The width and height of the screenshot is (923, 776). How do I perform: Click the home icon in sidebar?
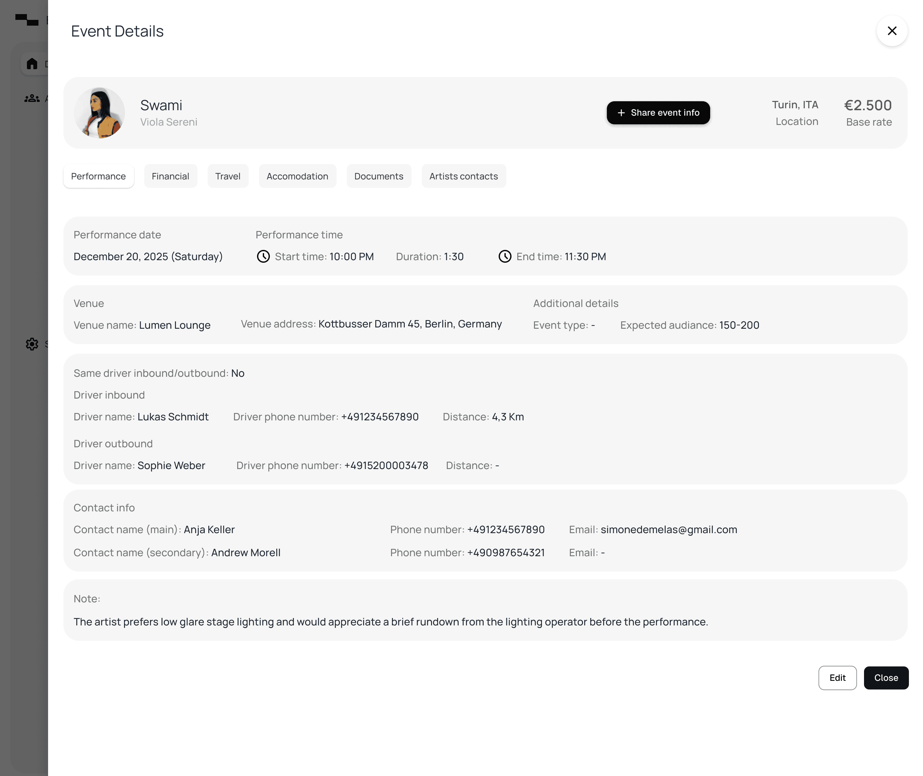tap(32, 64)
